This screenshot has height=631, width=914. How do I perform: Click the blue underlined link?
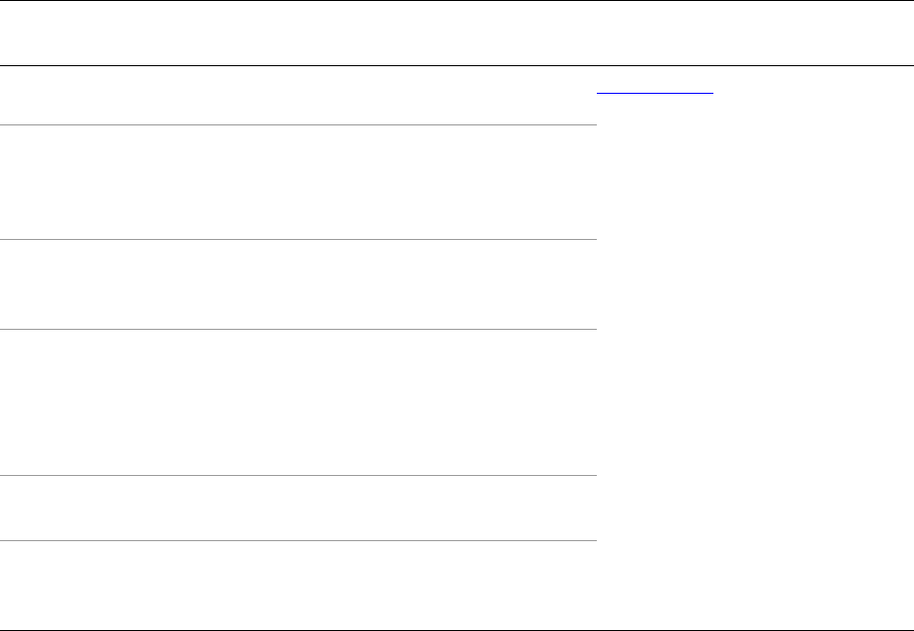(x=654, y=89)
